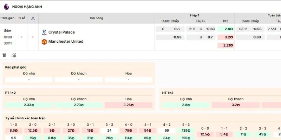Click the Hiệp 1 column header
The image size is (281, 140).
point(194,16)
